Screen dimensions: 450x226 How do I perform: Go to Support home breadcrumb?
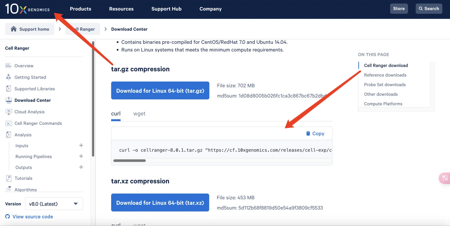click(30, 29)
